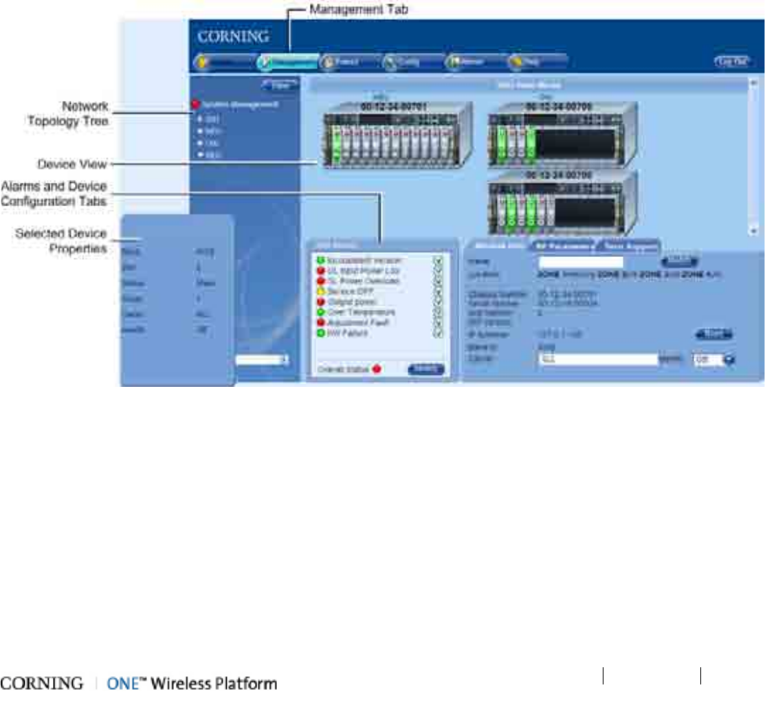
Task: Click the HW Failure green alarm icon
Action: tap(320, 333)
